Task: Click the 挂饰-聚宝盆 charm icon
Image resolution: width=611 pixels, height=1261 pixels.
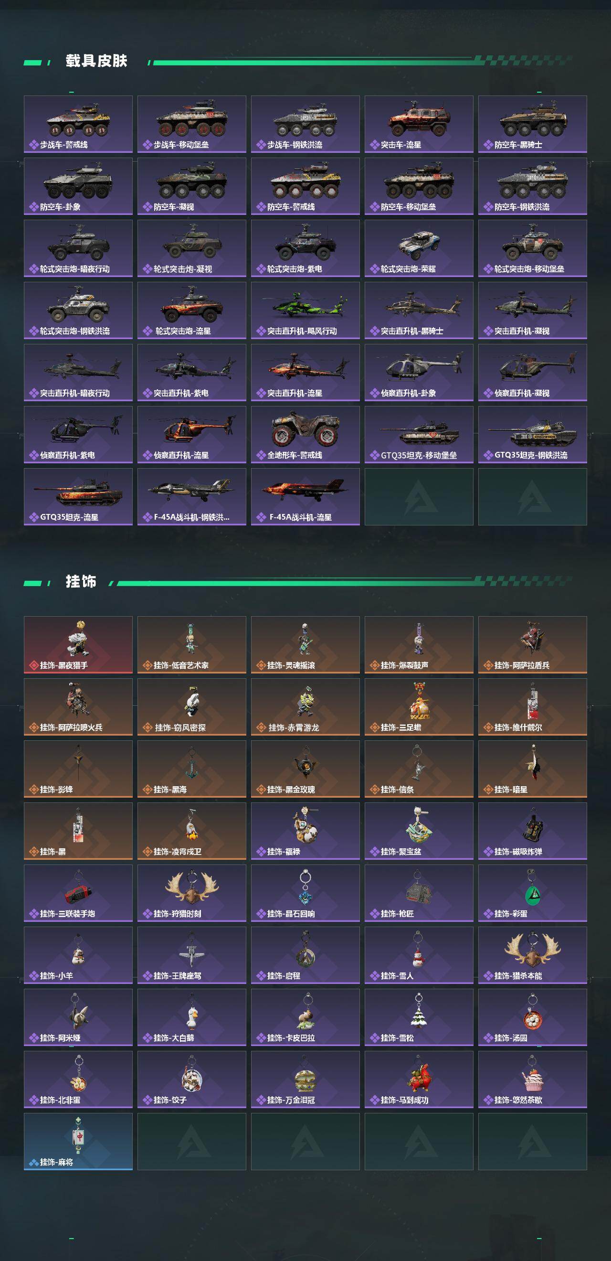Action: [419, 831]
